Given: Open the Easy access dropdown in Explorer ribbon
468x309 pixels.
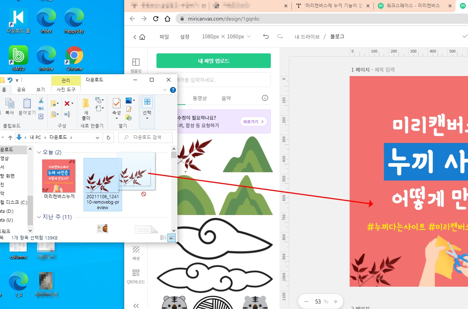Looking at the screenshot, I should tap(99, 108).
